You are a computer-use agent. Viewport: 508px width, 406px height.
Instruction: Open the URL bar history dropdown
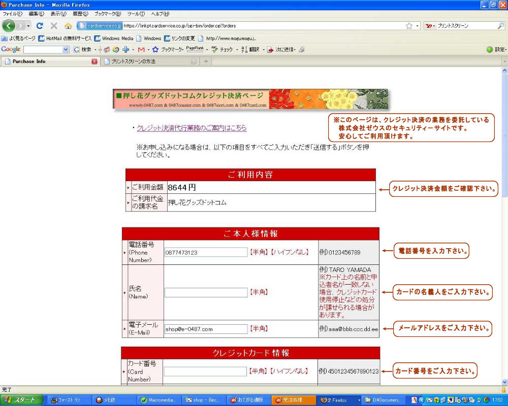418,25
